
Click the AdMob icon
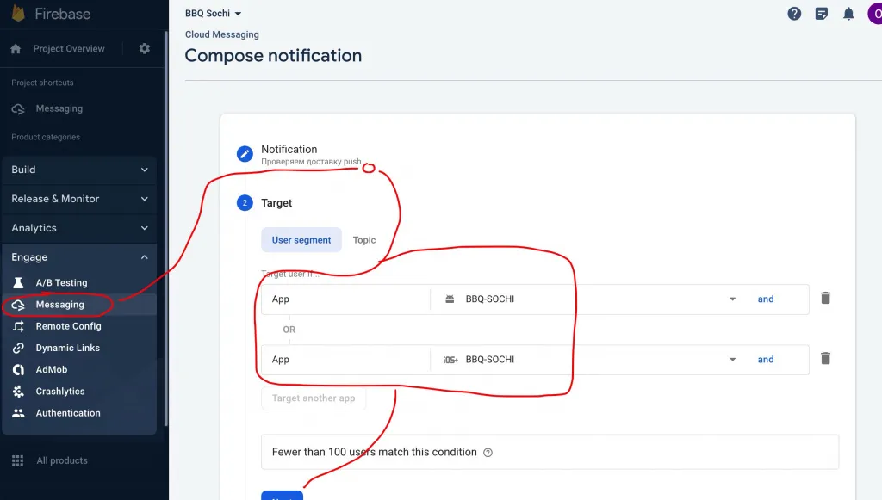[18, 370]
